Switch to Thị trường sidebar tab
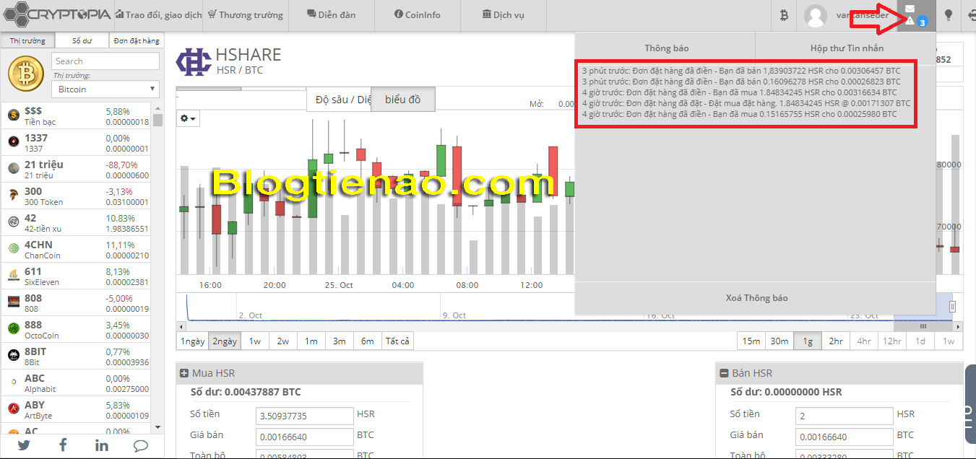The height and width of the screenshot is (459, 976). coord(27,41)
